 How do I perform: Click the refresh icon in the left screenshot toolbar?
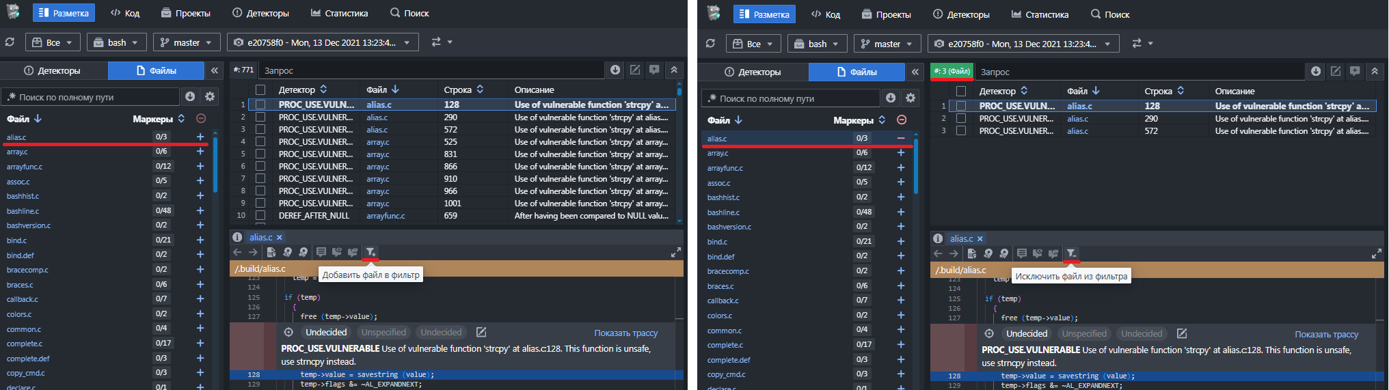coord(10,42)
